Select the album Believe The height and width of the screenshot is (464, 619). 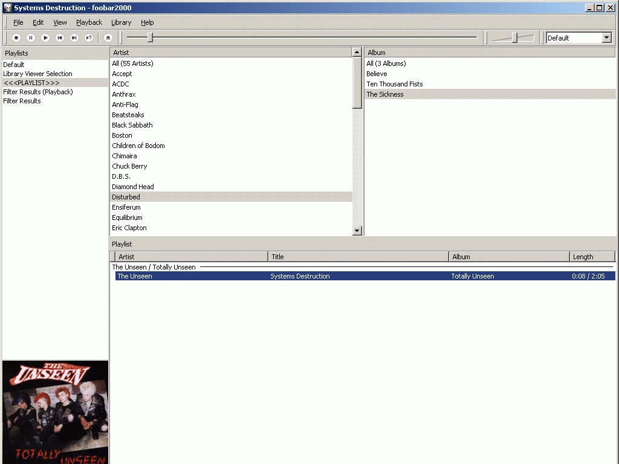490,74
